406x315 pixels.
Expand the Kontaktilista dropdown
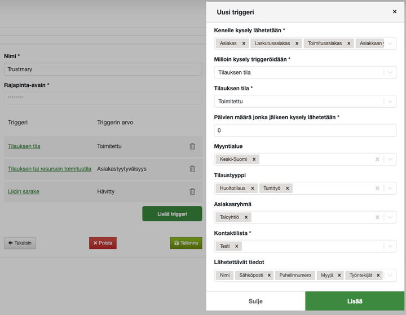click(390, 246)
